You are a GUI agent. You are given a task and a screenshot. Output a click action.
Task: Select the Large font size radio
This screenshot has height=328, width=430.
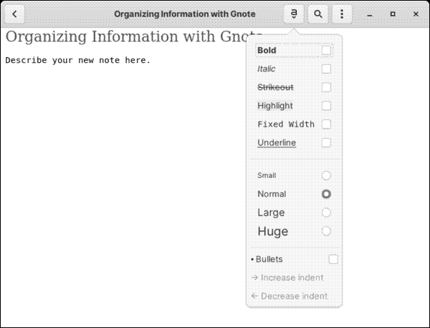pos(326,213)
